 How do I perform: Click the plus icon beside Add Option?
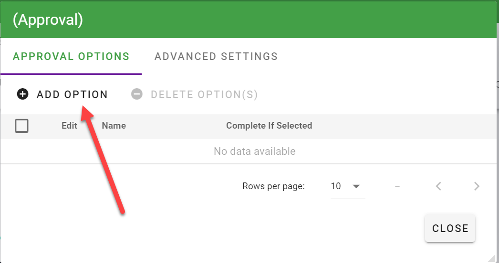pos(22,94)
